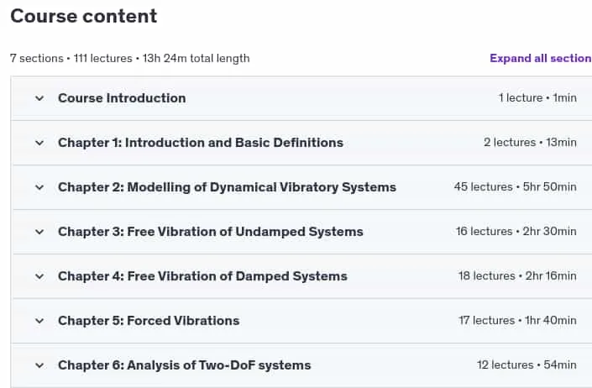
Task: Click the Chapter 4 chevron icon
Action: (39, 276)
